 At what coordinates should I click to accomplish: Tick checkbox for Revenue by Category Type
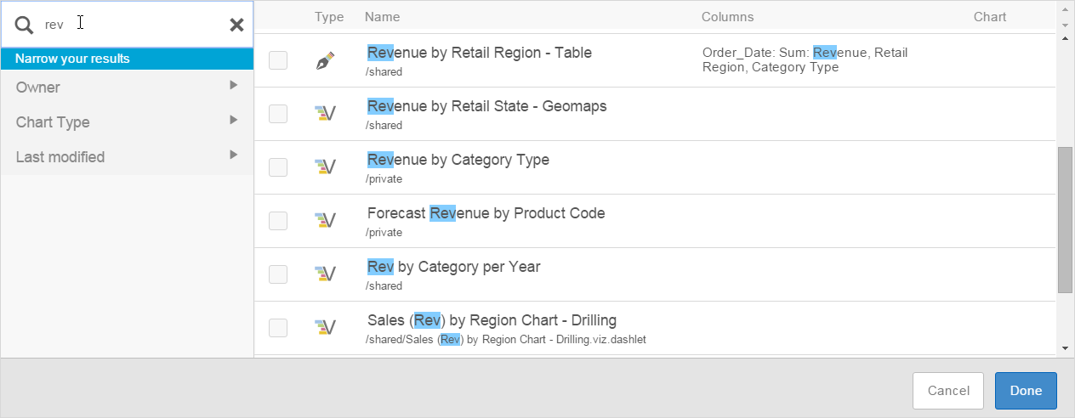click(x=278, y=167)
